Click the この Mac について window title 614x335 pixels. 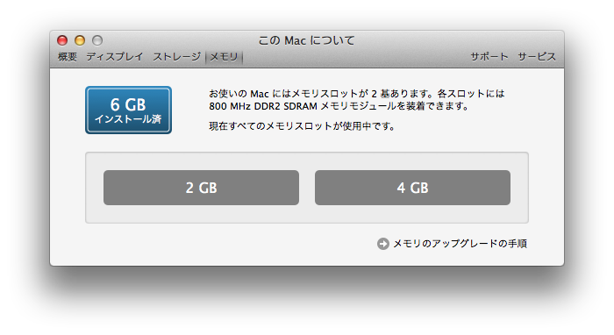coord(307,40)
